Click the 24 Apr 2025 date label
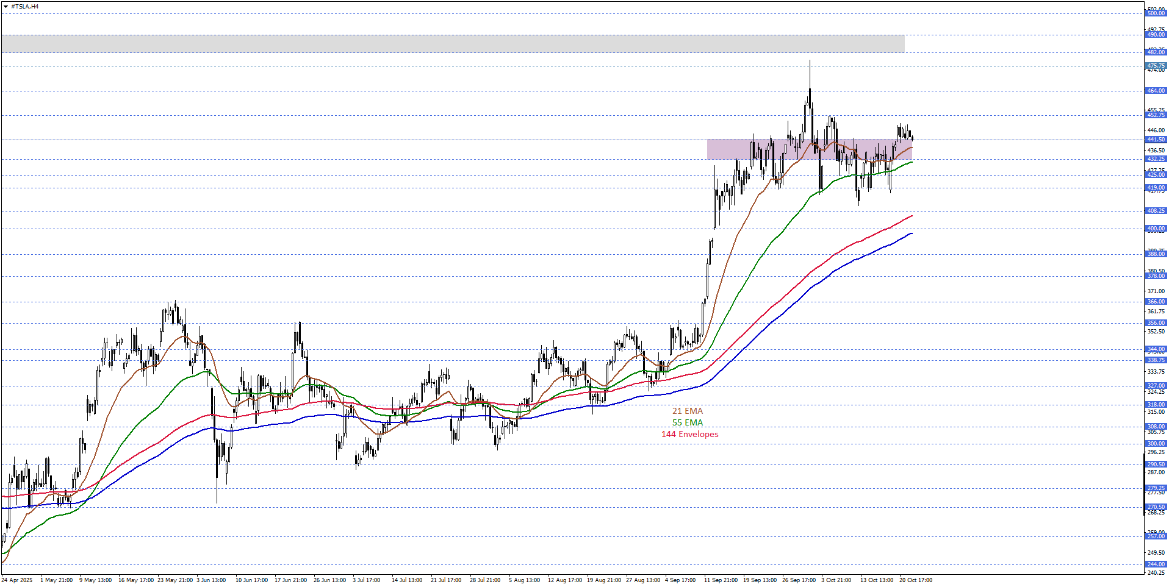Screen dimensions: 1169x587 pyautogui.click(x=17, y=580)
